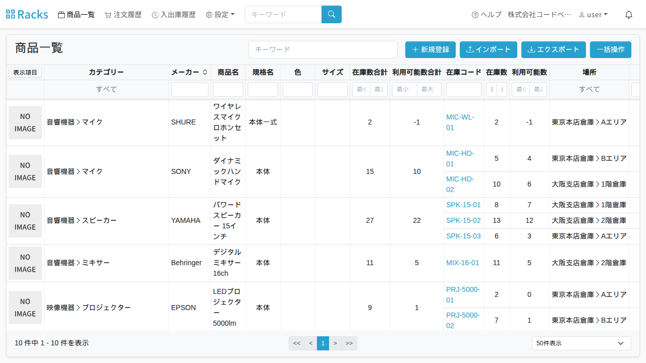This screenshot has width=646, height=363.
Task: Focus the navbar キーワード search field
Action: point(283,15)
